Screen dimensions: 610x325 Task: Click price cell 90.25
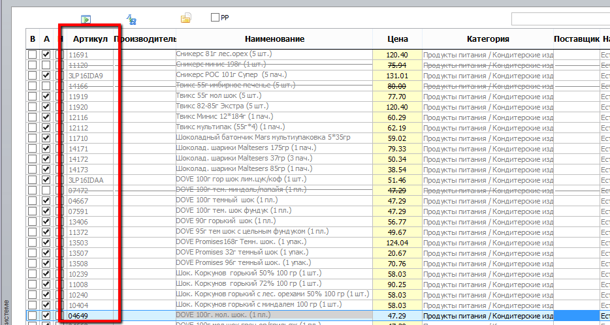(397, 285)
